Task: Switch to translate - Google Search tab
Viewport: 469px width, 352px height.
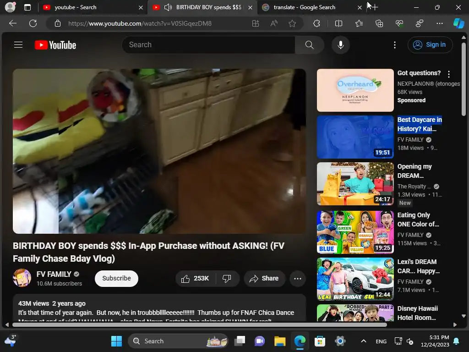Action: 311,7
